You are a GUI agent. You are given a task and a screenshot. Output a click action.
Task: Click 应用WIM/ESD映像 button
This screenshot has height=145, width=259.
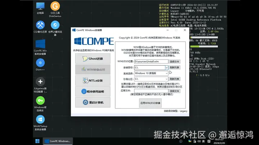click(150, 103)
